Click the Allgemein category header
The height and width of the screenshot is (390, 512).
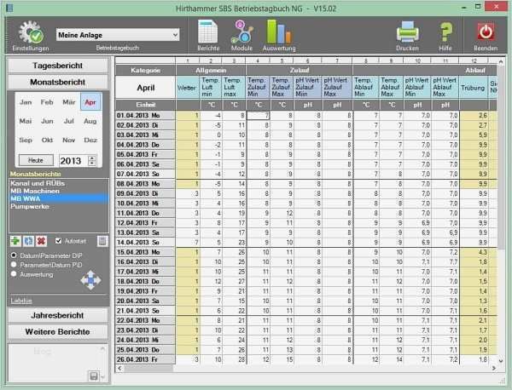coord(211,71)
